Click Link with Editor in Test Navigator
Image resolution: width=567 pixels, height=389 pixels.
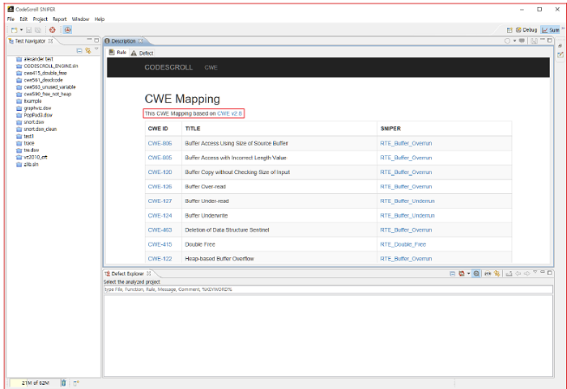point(87,51)
